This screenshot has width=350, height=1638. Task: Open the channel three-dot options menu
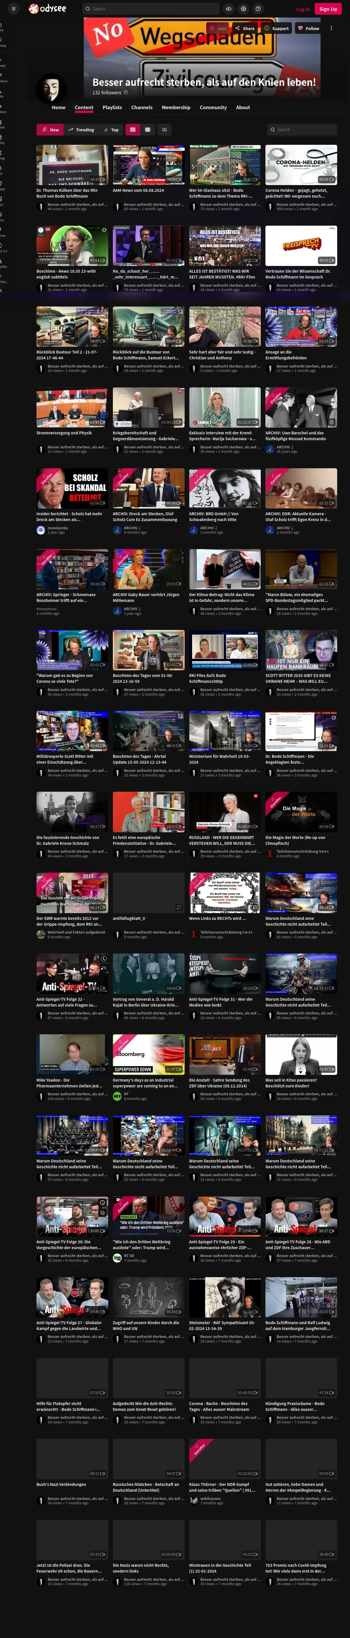(331, 28)
